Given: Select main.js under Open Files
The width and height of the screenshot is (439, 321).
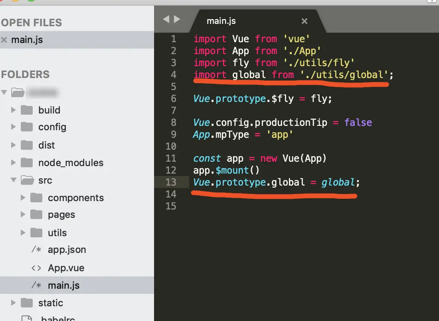Looking at the screenshot, I should tap(77, 40).
